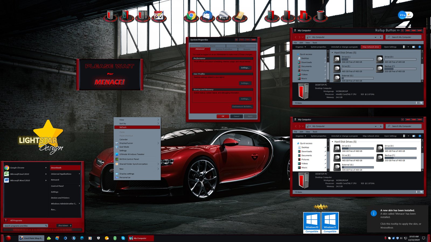The height and width of the screenshot is (242, 431).
Task: Open Organize dropdown in upper My Computer window
Action: coord(301,47)
